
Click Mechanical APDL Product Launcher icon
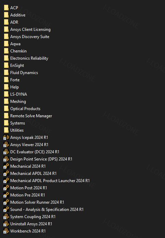coord(6,181)
